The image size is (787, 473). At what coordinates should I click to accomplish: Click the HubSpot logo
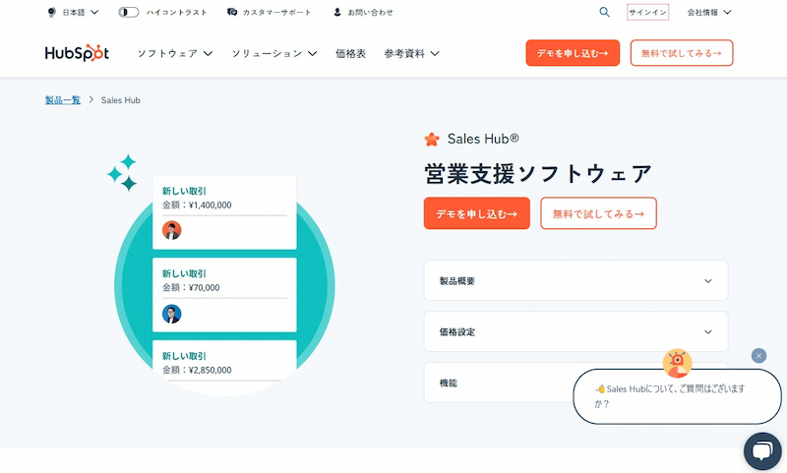point(77,53)
